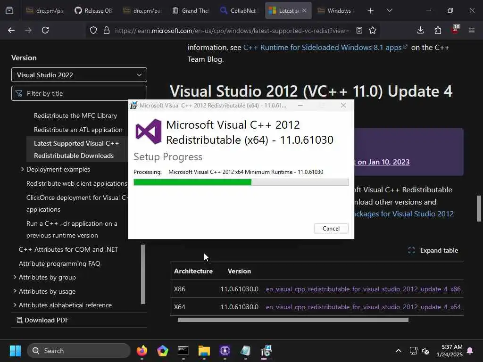Switch to the Grand Theft tab
Image resolution: width=483 pixels, height=362 pixels.
[191, 11]
